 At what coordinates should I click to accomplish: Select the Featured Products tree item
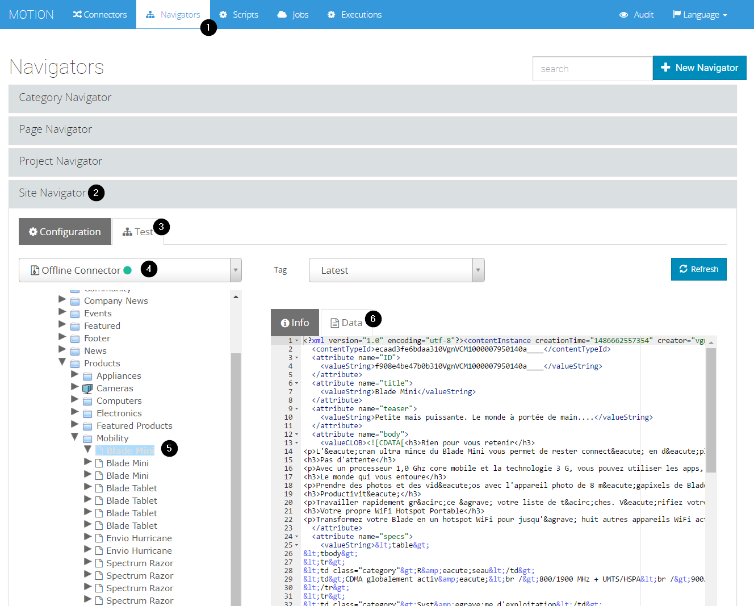(134, 426)
